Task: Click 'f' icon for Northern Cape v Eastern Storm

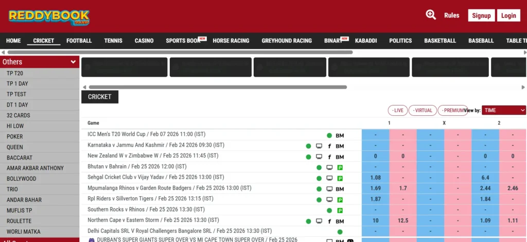Action: click(x=329, y=221)
